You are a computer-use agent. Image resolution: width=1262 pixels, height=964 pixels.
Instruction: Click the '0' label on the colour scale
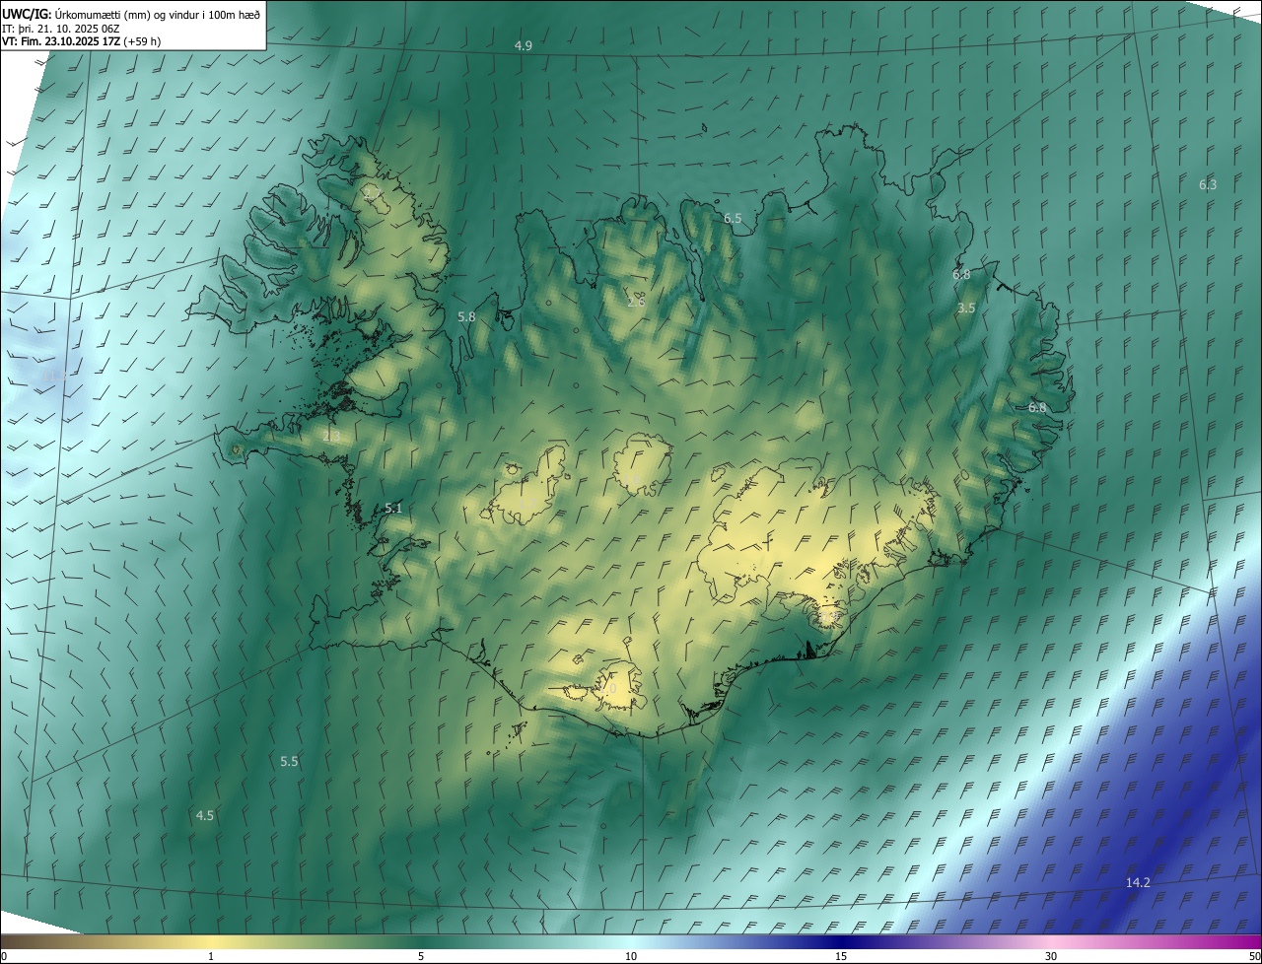4,956
